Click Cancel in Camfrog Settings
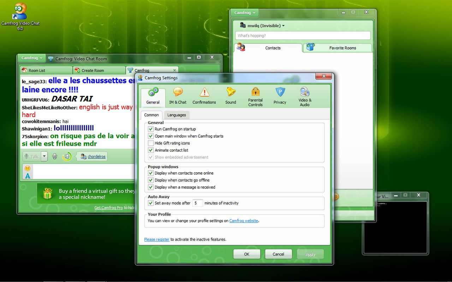Viewport: 452px width, 282px height. coord(278,254)
